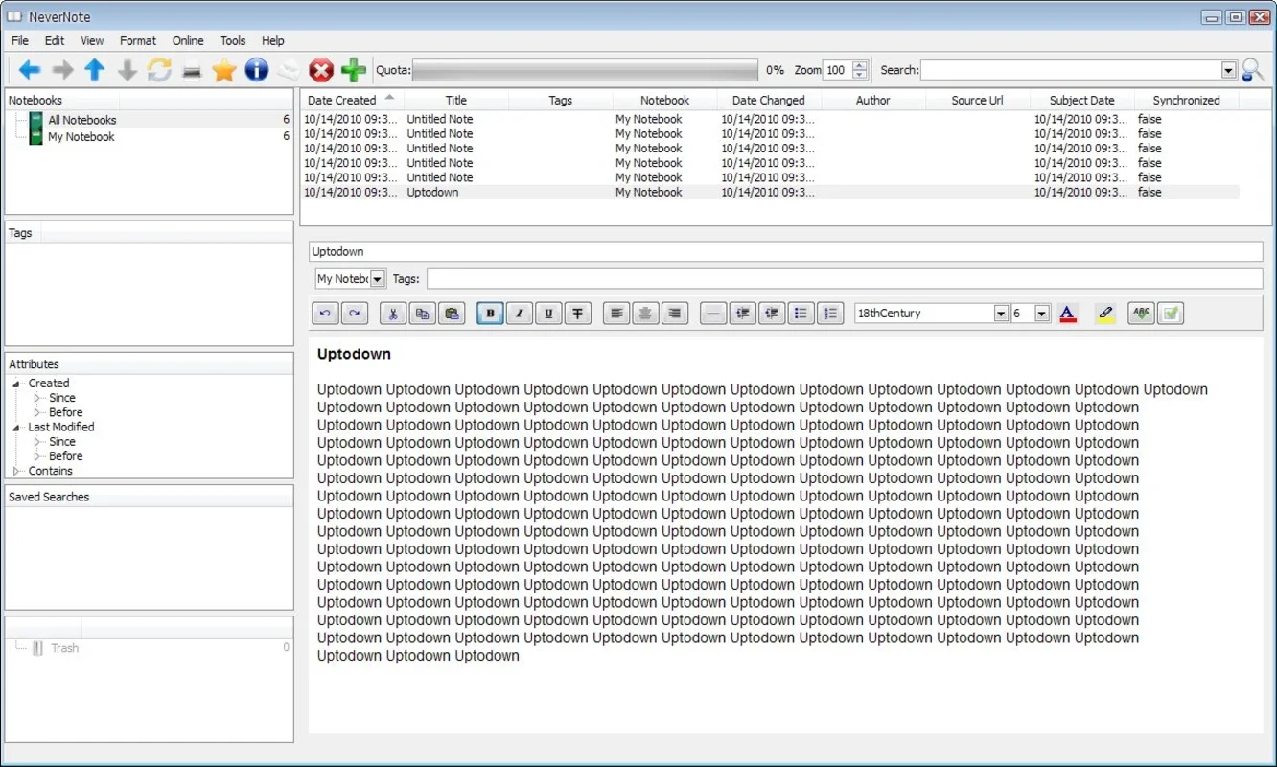Click the email envelope icon

click(x=289, y=69)
